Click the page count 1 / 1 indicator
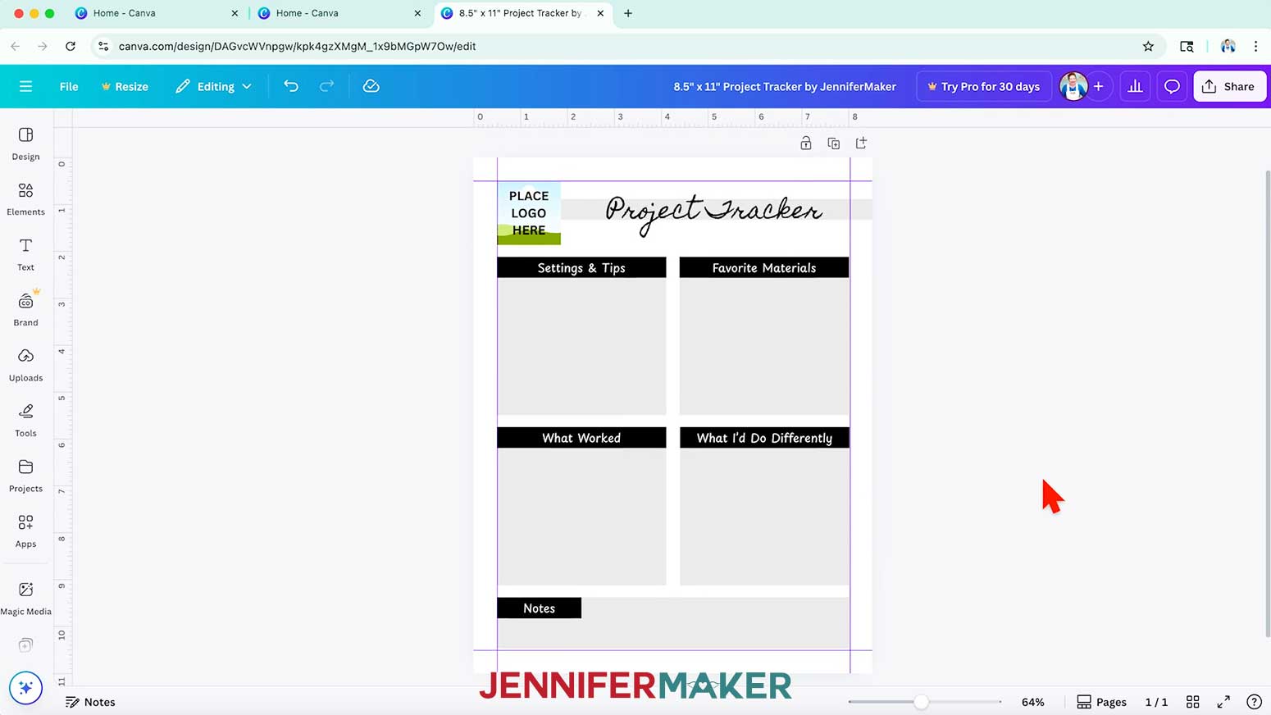 [x=1156, y=702]
